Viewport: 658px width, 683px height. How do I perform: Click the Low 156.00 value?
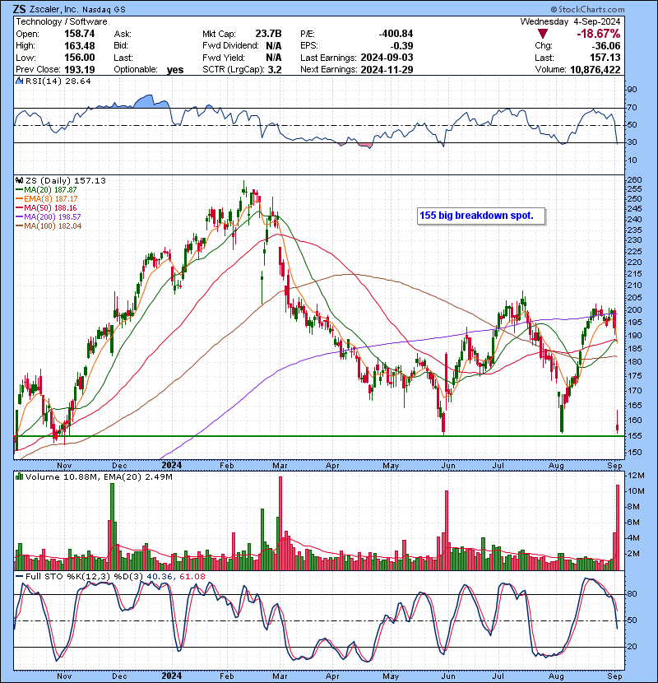point(80,58)
